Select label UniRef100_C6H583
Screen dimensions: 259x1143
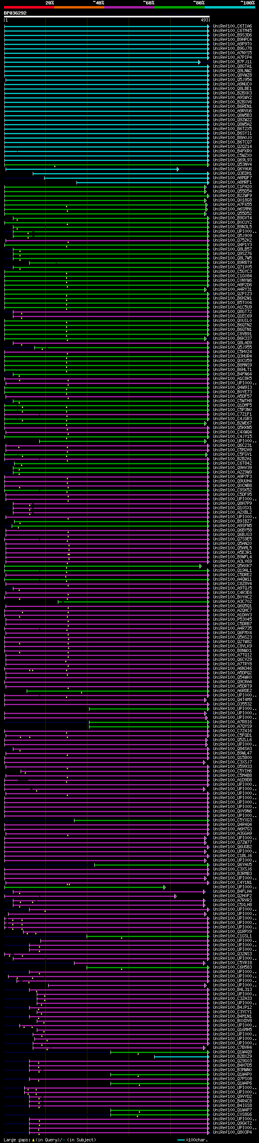(x=232, y=967)
